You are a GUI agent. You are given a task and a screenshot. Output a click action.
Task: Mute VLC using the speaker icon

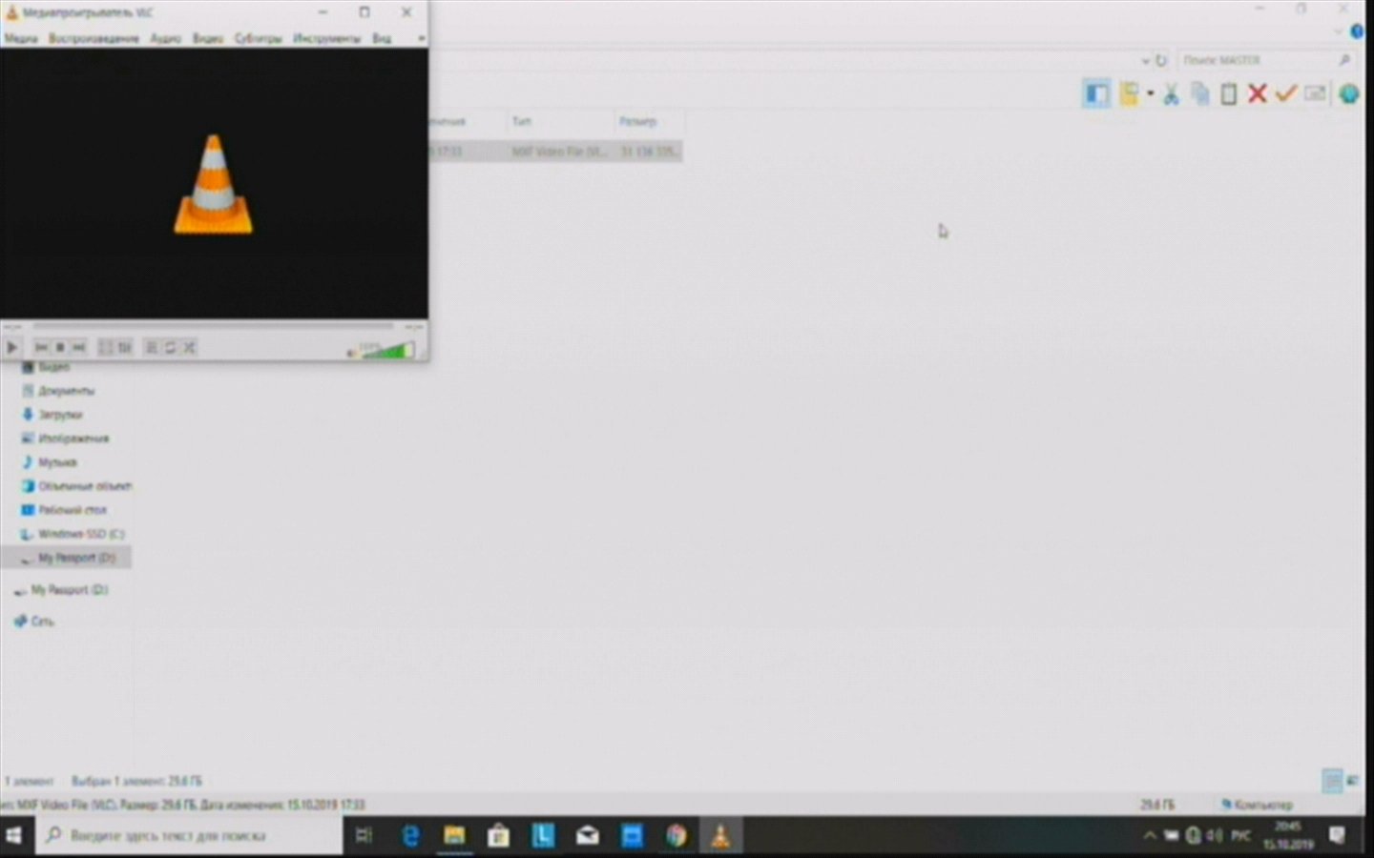[351, 353]
